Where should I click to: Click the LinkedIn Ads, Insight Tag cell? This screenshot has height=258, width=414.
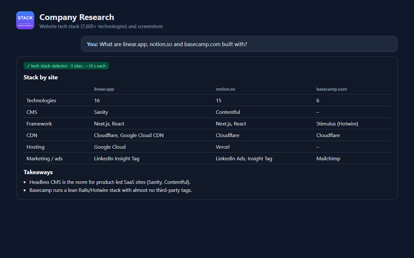tap(244, 158)
